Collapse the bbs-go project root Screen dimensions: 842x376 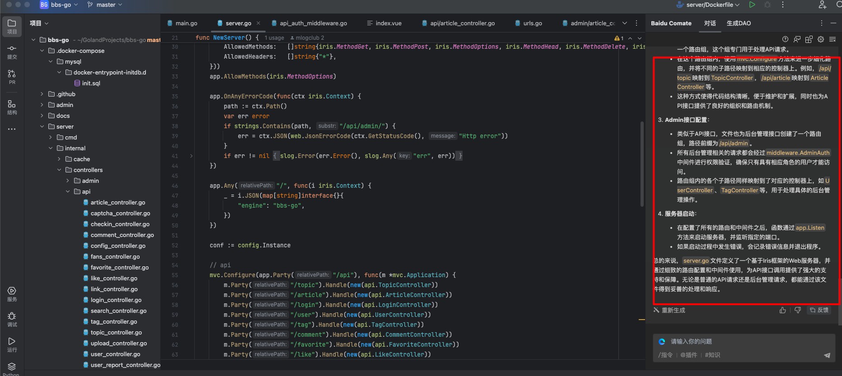tap(33, 40)
